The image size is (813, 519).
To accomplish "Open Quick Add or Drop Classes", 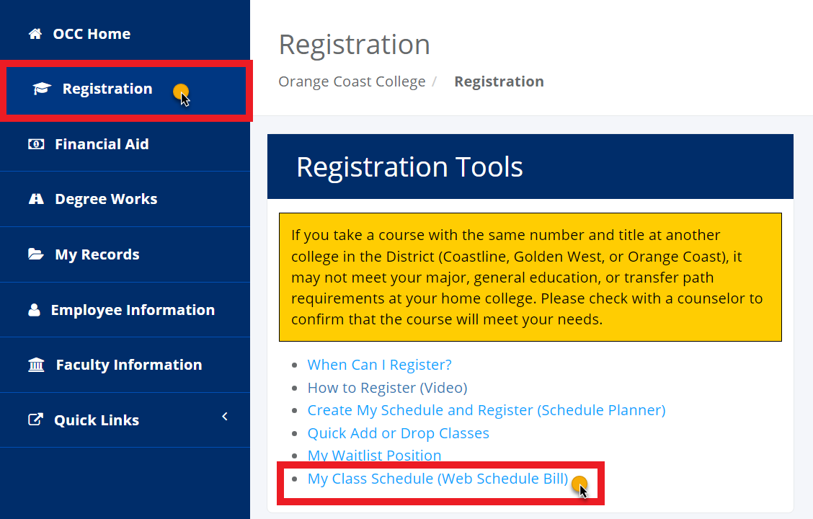I will (x=398, y=432).
